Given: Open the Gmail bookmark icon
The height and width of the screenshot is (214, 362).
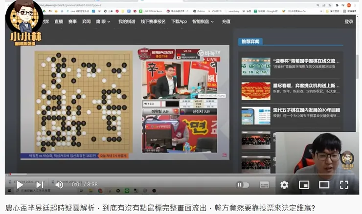Looking at the screenshot, I should tap(50, 11).
